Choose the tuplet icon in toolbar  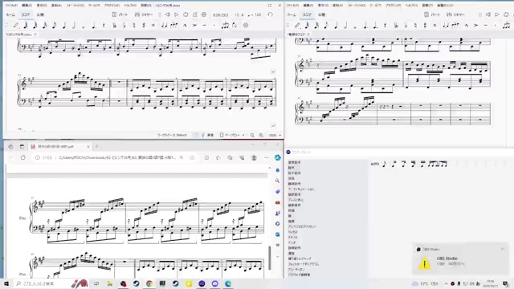pyautogui.click(x=225, y=25)
